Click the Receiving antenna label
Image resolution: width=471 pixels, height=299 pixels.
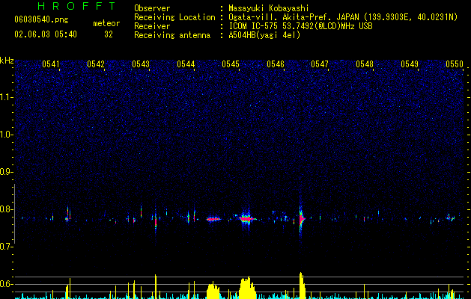(x=172, y=35)
